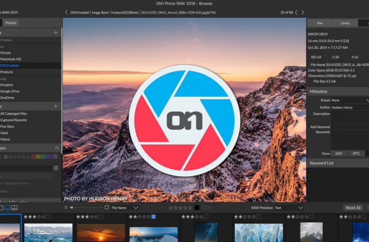Click the square button beside filter search field
369x242 pixels.
click(x=56, y=168)
